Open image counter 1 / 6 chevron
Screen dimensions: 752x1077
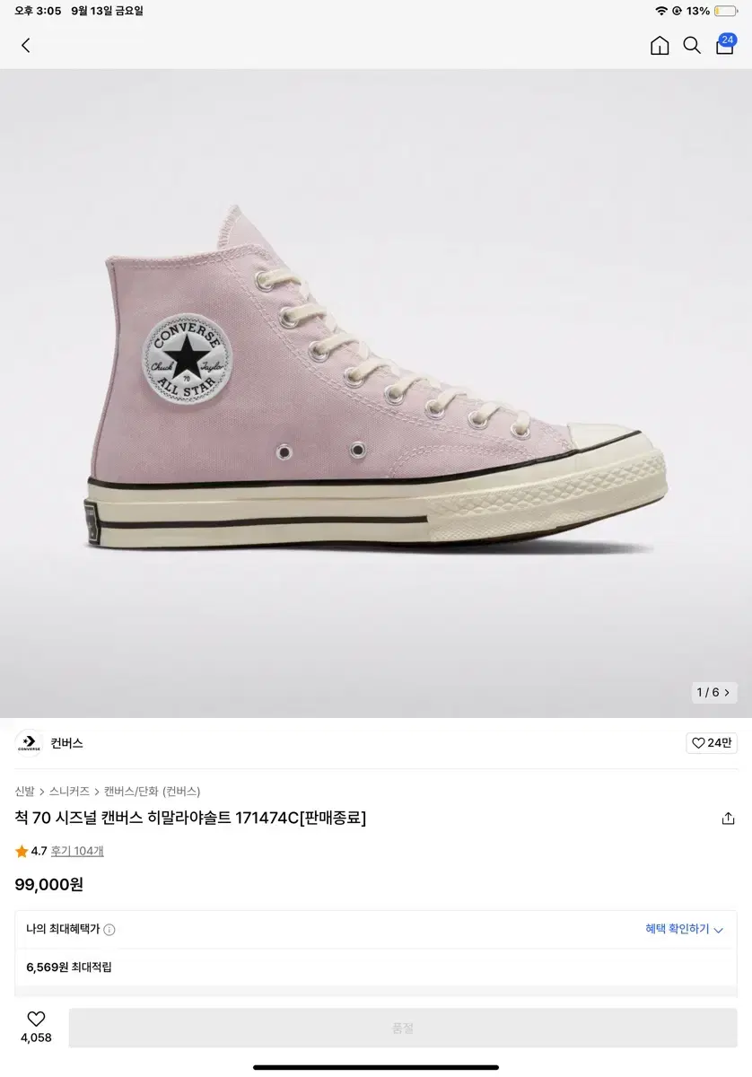[x=714, y=692]
